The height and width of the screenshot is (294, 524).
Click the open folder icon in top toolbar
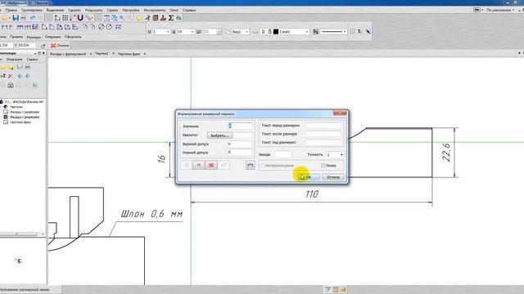(x=4, y=18)
